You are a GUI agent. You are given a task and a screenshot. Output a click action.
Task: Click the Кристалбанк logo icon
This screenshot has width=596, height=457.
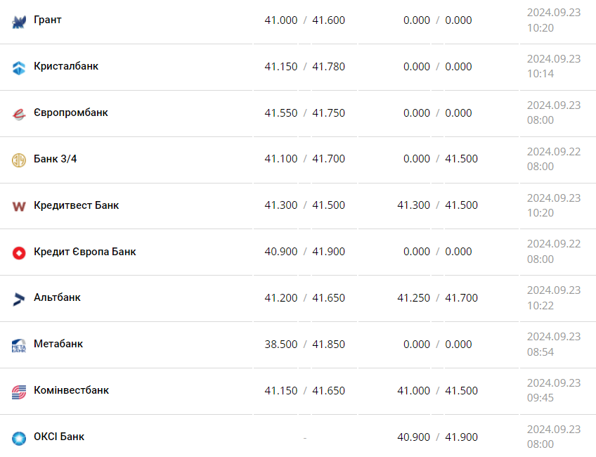19,67
